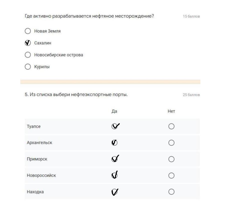Image resolution: width=241 pixels, height=219 pixels.
Task: Select Да for Архангельск
Action: click(x=114, y=143)
